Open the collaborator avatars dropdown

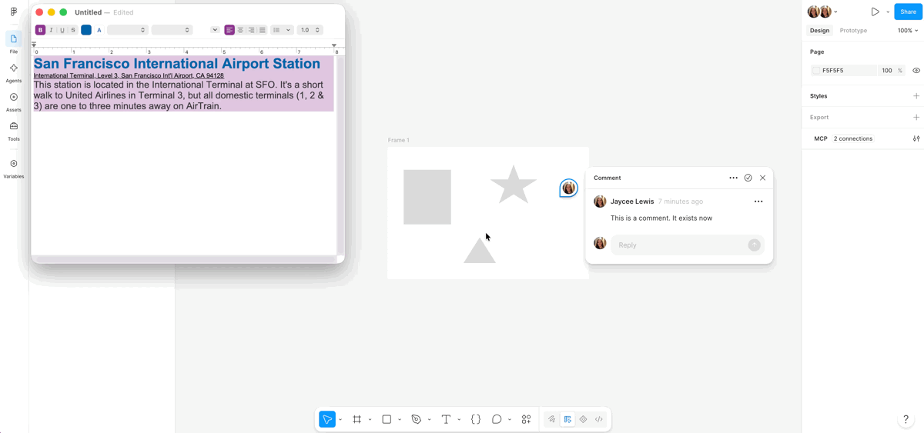[x=822, y=12]
